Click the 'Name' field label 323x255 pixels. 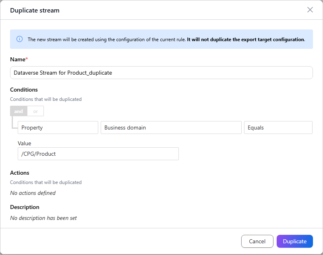18,59
